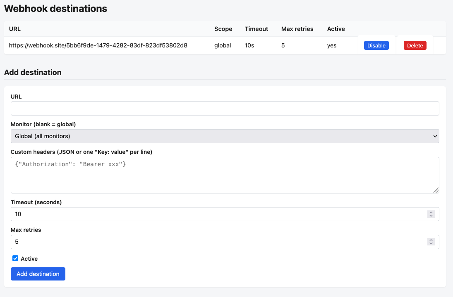Disable the webhook.site destination
The image size is (453, 297).
click(x=376, y=45)
